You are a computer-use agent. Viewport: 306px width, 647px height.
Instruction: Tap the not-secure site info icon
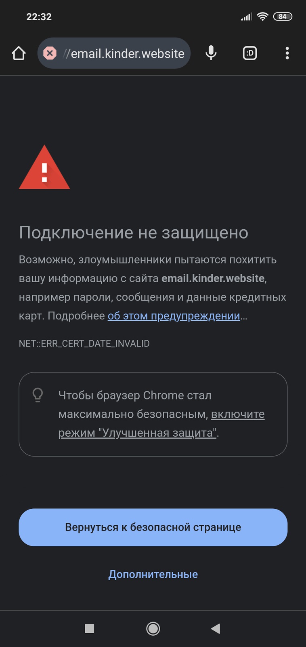[50, 53]
